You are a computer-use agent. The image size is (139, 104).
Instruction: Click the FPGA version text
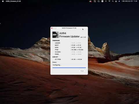click(77, 50)
